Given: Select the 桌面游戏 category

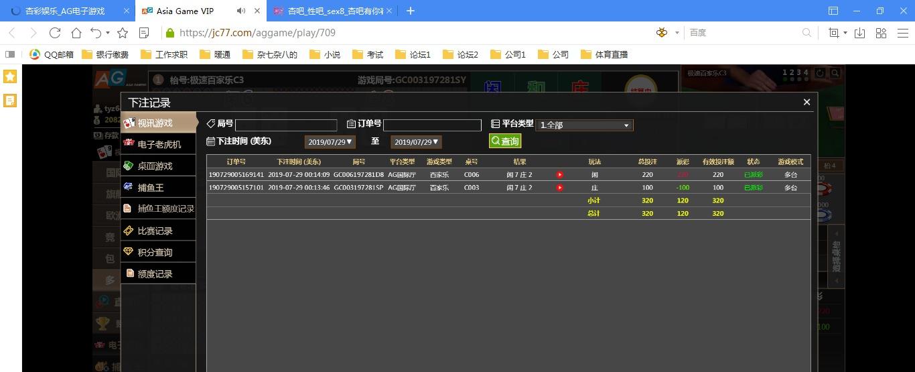Looking at the screenshot, I should pyautogui.click(x=158, y=166).
